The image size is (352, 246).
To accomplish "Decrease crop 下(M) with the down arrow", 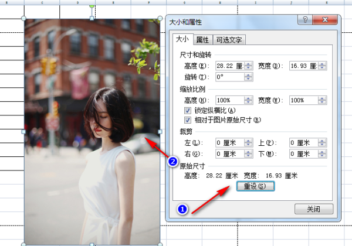I will pos(322,156).
